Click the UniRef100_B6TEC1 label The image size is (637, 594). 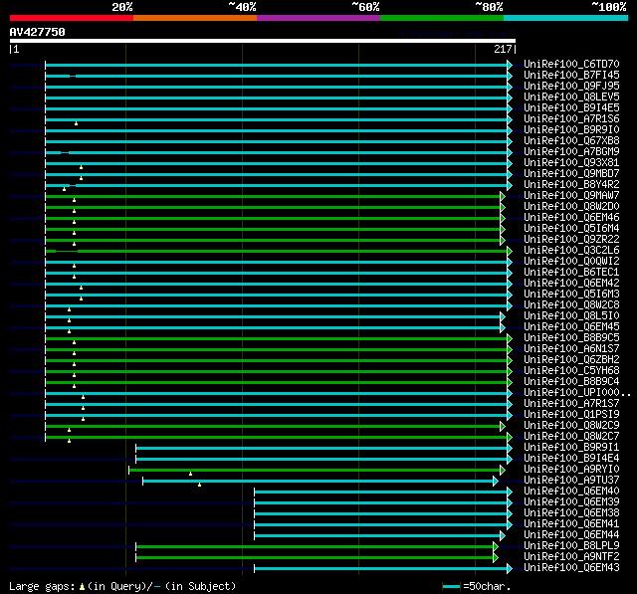coord(571,273)
